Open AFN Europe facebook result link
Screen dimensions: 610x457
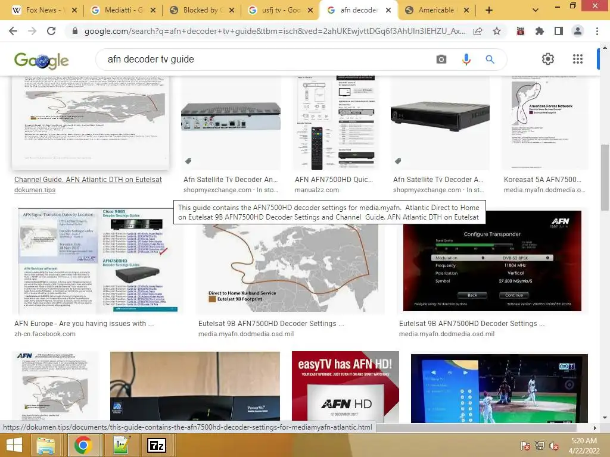pyautogui.click(x=84, y=323)
